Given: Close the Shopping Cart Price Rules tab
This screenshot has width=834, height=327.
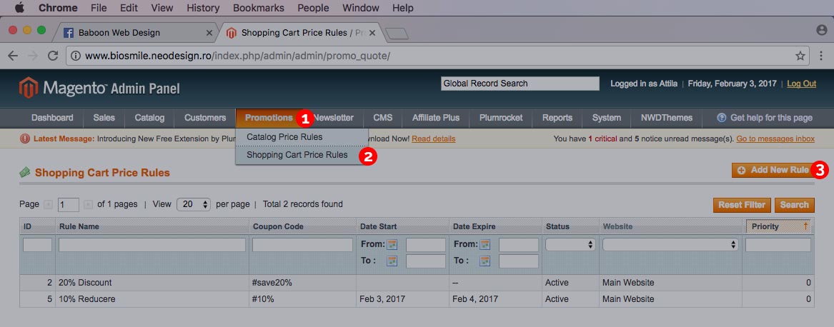Looking at the screenshot, I should click(x=372, y=32).
